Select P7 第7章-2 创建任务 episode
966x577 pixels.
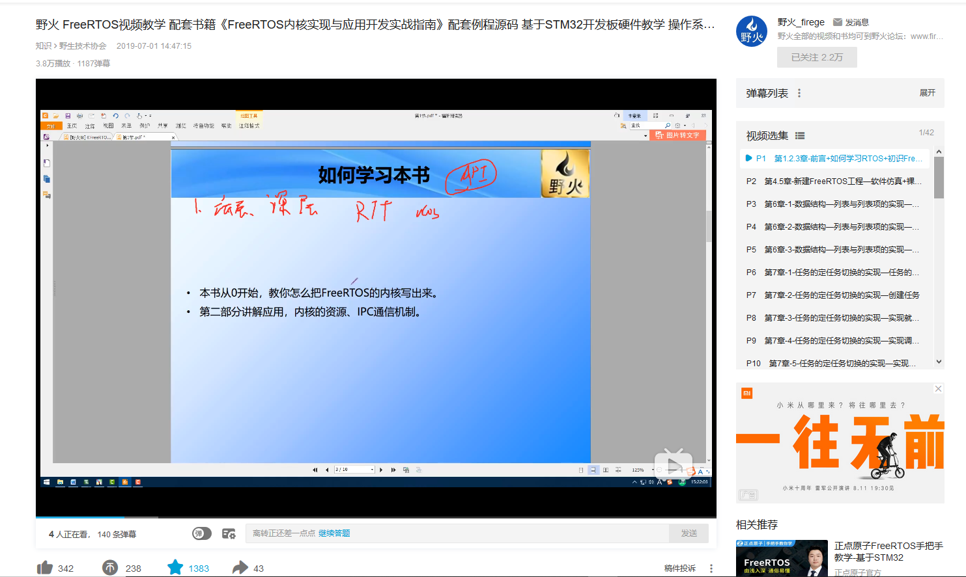[x=835, y=295]
